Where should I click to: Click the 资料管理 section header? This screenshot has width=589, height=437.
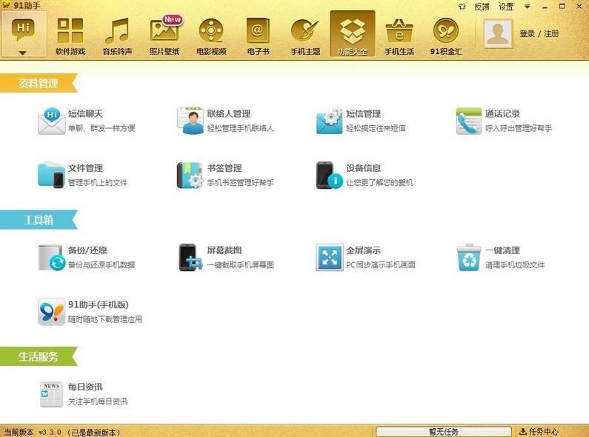pyautogui.click(x=39, y=83)
